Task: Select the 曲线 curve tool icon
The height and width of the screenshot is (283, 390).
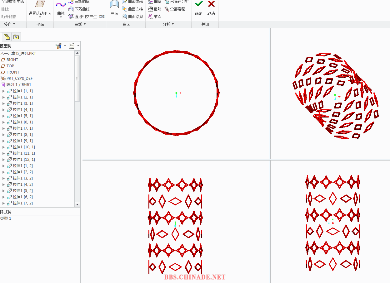Action: (61, 5)
